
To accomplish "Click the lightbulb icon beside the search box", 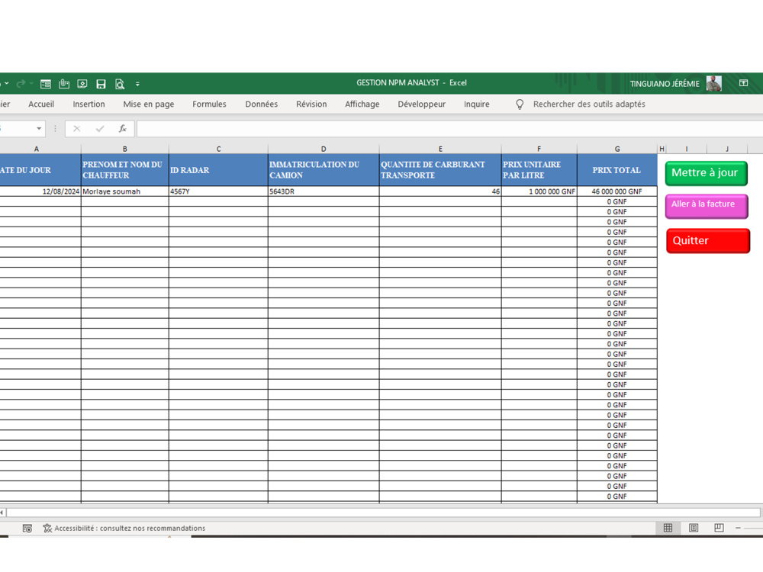I will [x=520, y=104].
